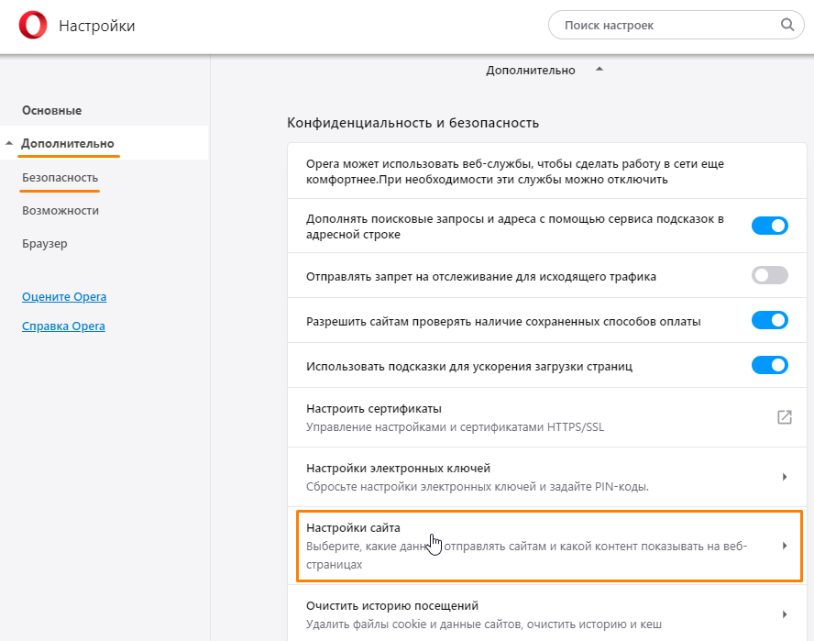Turn off checking for saved payment methods

point(769,320)
